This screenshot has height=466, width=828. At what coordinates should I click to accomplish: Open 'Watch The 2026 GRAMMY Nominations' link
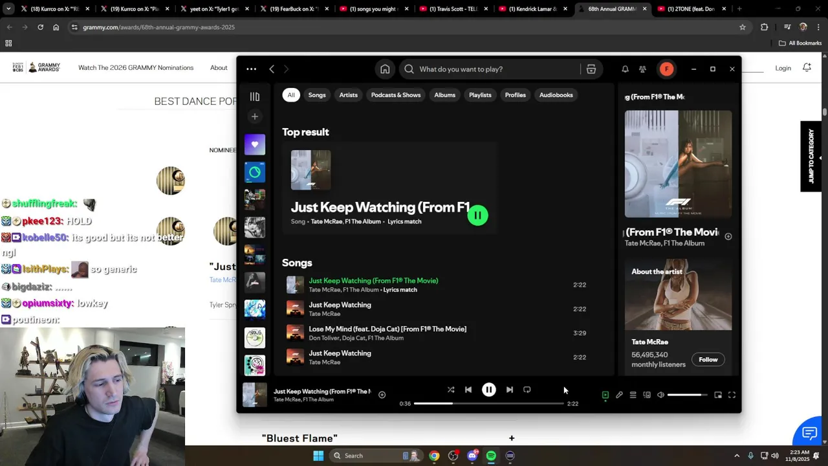[x=136, y=68]
